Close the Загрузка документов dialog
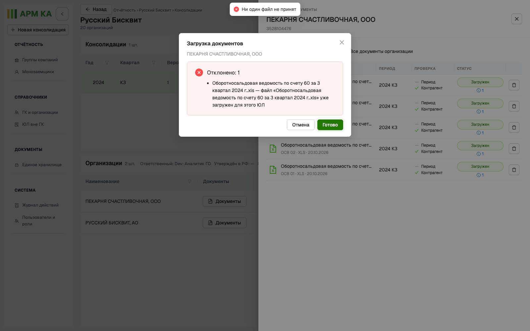The height and width of the screenshot is (331, 530). coord(342,42)
